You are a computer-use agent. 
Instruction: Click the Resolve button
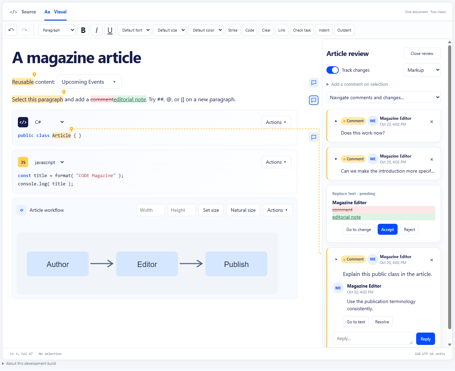click(x=382, y=322)
